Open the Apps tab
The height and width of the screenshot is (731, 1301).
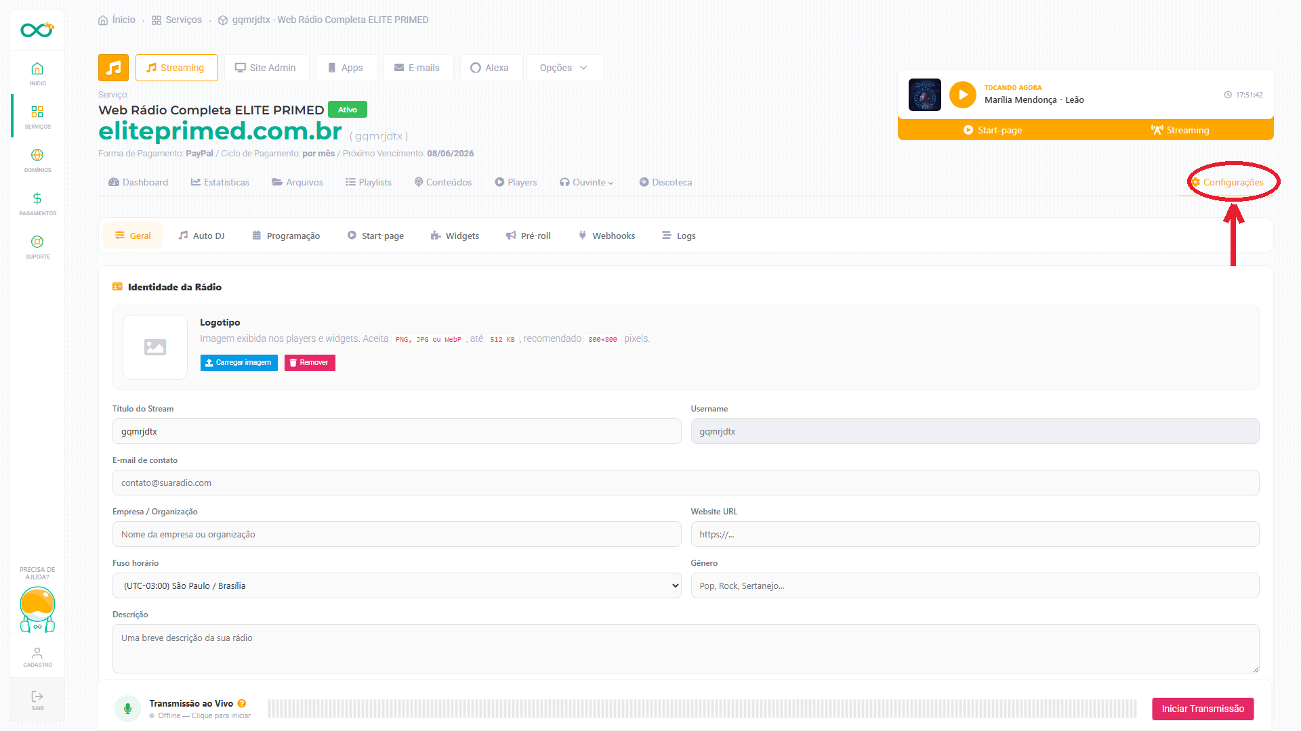[346, 68]
